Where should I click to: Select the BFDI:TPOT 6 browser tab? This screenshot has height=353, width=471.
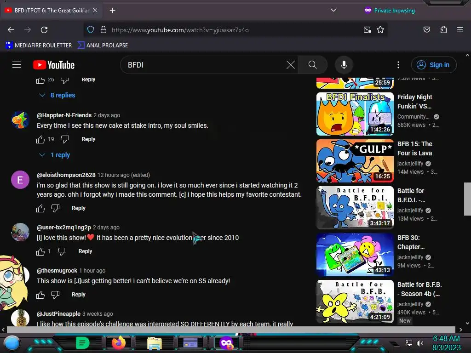click(51, 10)
